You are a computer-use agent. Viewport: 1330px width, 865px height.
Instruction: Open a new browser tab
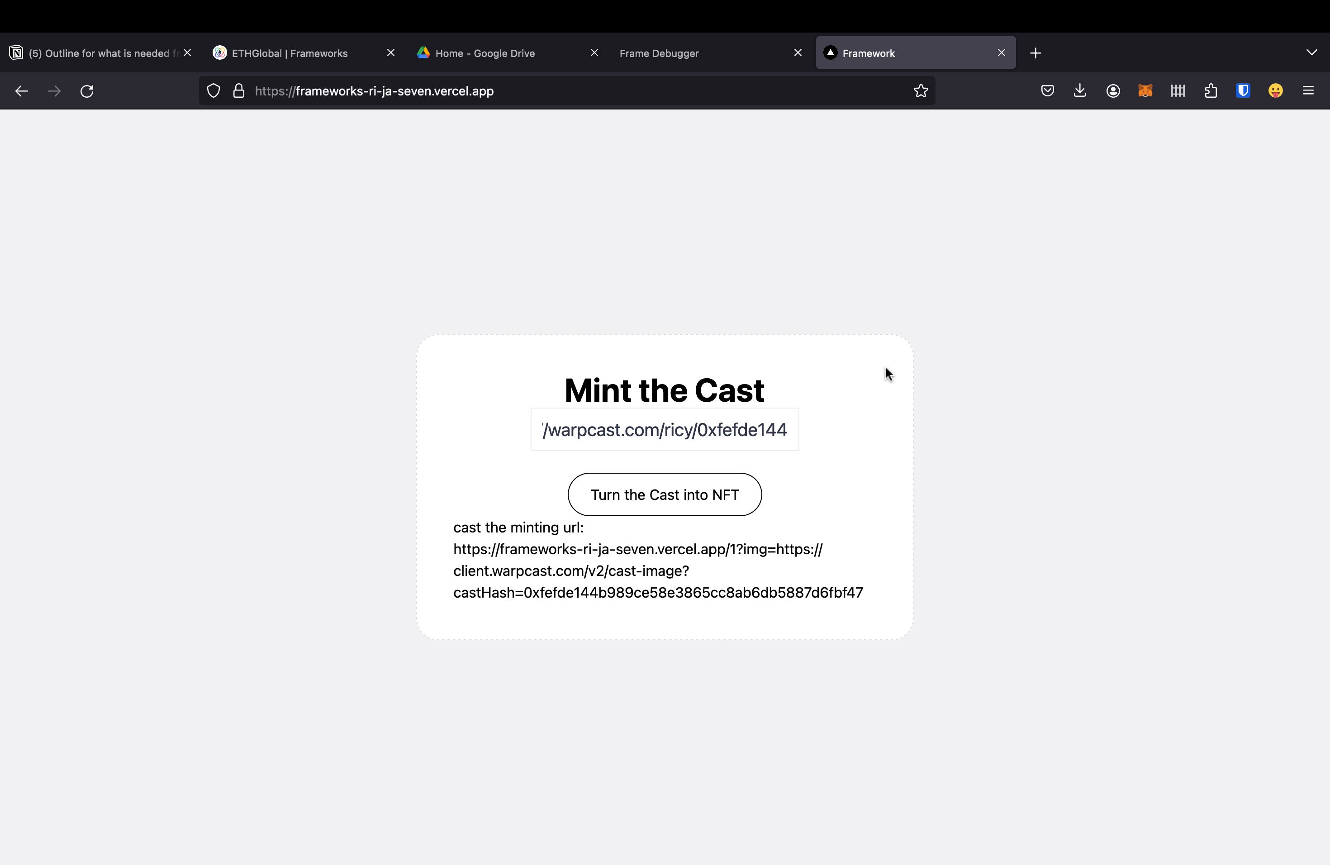tap(1035, 53)
